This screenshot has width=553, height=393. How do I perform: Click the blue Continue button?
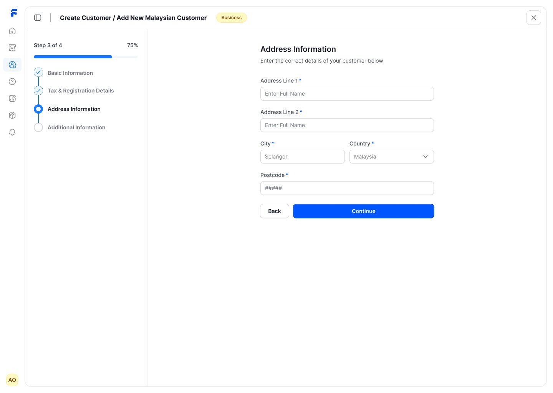(364, 211)
